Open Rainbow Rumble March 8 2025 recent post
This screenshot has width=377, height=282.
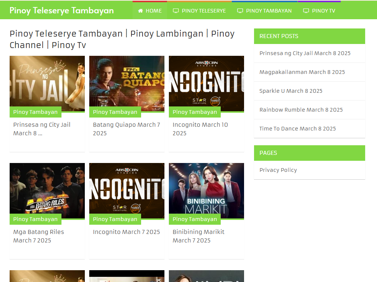301,110
